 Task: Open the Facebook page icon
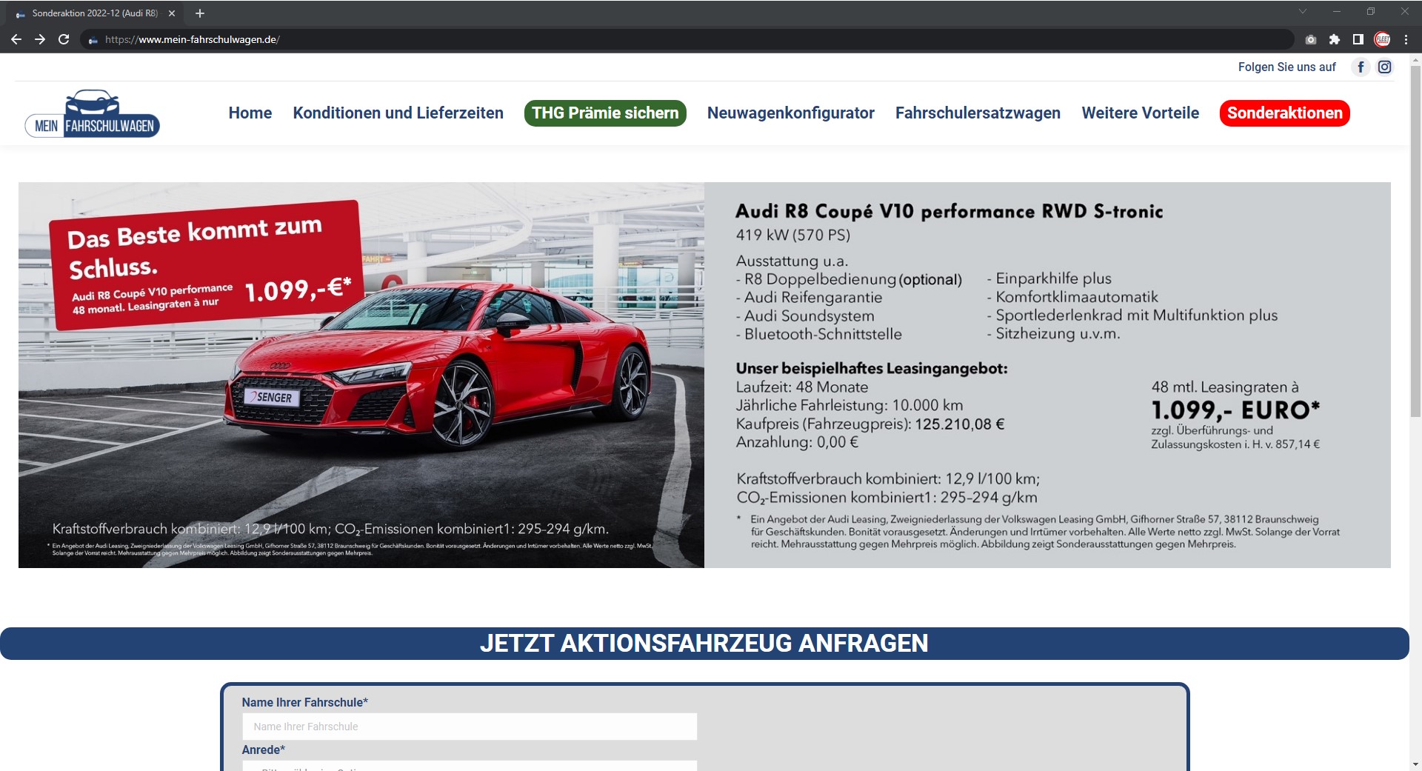pyautogui.click(x=1361, y=67)
